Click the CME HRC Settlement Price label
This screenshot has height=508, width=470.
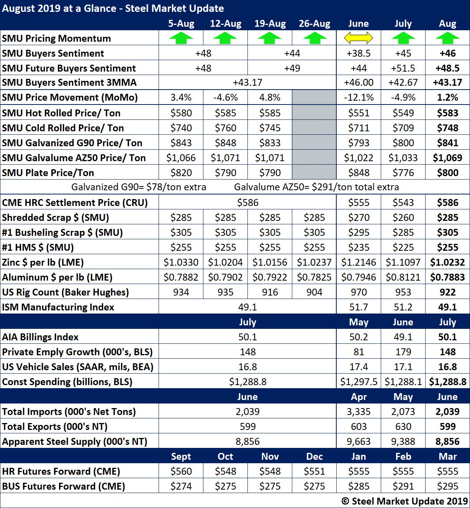click(75, 203)
